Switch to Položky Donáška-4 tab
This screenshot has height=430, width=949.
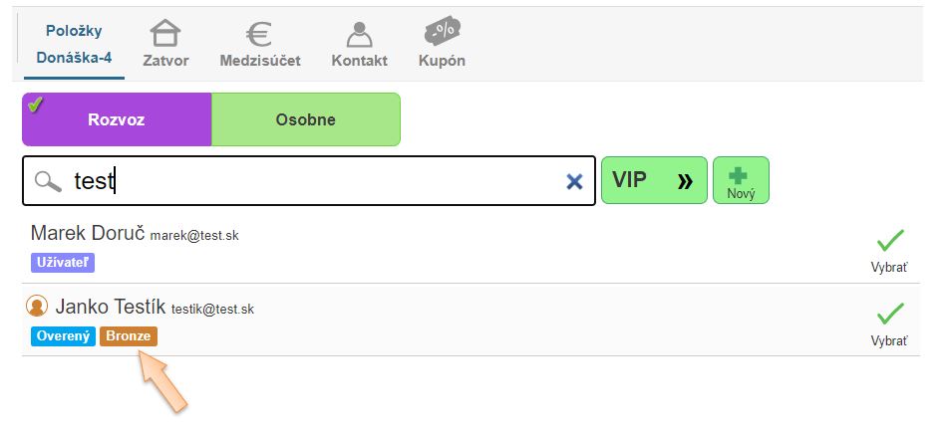click(x=74, y=45)
